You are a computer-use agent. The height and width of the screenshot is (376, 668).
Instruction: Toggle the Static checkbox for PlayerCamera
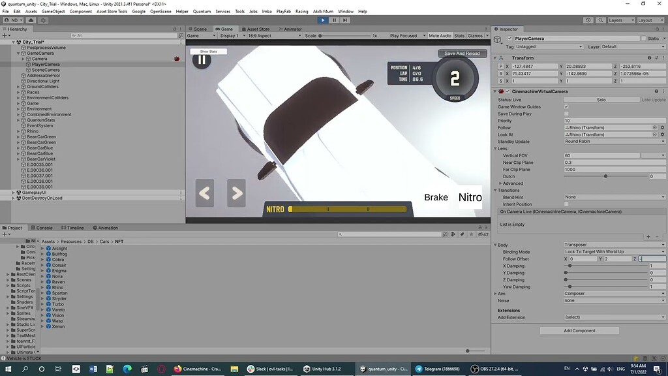click(x=644, y=39)
